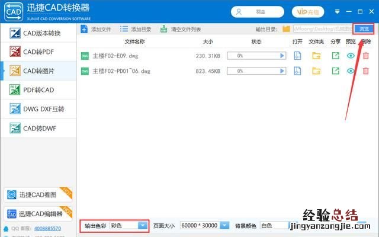Delete trash icon for 主楼F02-E09.dwg
Image resolution: width=379 pixels, height=237 pixels.
coord(366,56)
